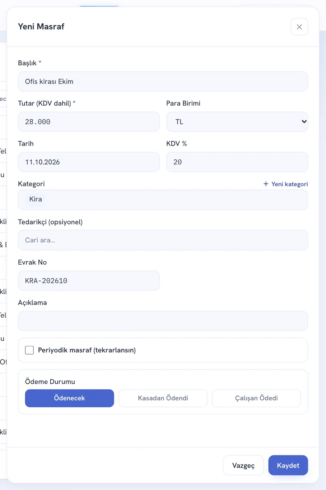Image resolution: width=326 pixels, height=490 pixels.
Task: Click the Evrak No field KRA-202610
Action: click(x=89, y=281)
